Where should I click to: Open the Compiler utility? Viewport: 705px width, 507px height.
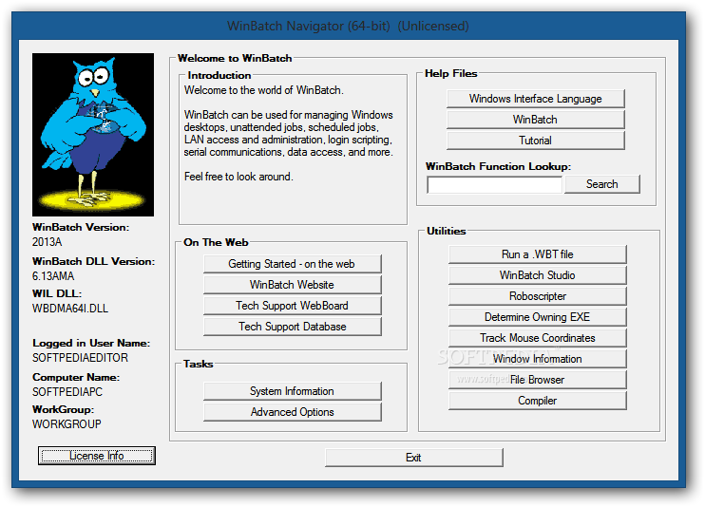tap(537, 401)
